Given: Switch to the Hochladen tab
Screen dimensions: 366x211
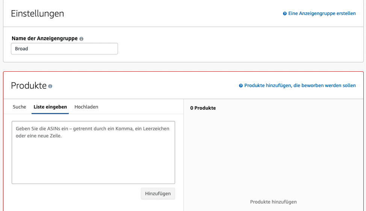Looking at the screenshot, I should click(x=86, y=107).
